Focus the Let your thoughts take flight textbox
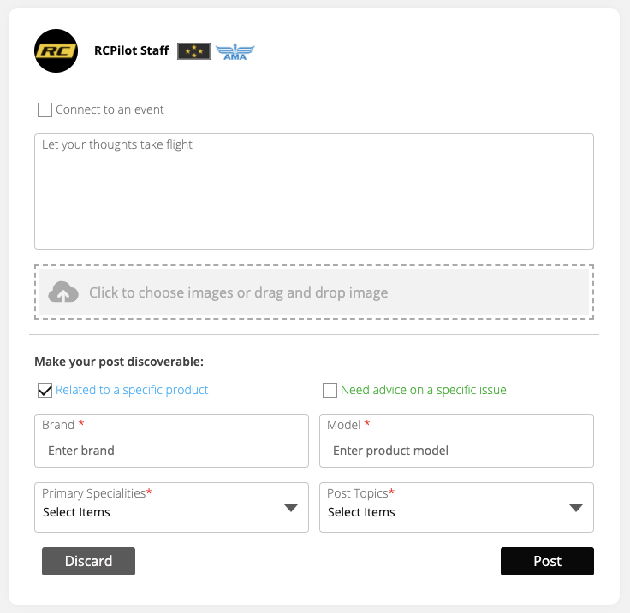This screenshot has width=630, height=613. 313,192
